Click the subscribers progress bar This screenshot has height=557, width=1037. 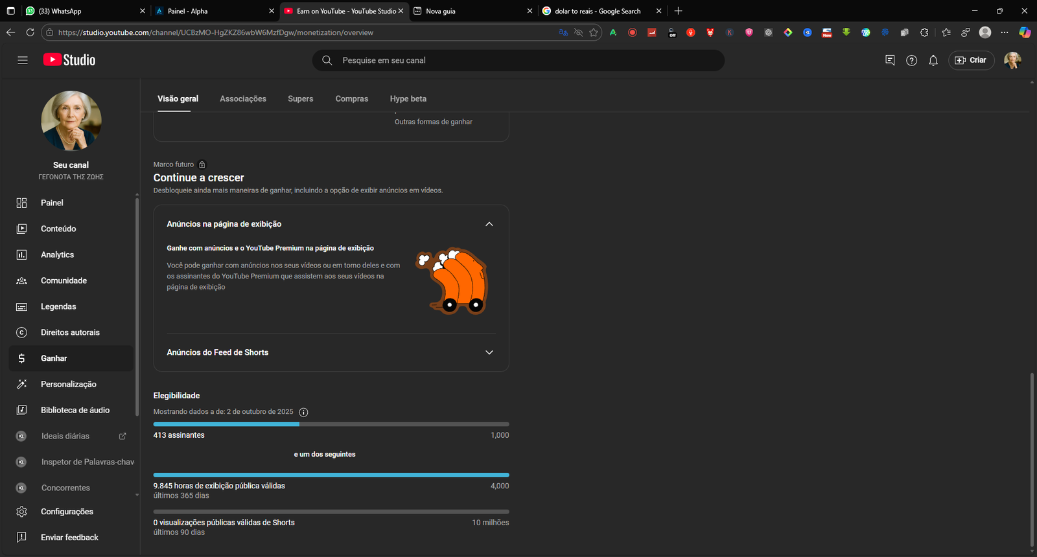331,424
